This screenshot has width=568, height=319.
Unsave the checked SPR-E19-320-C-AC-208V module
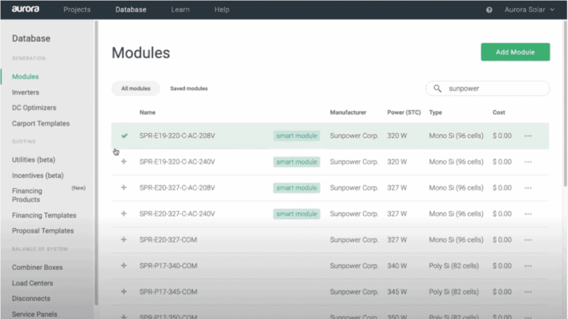pyautogui.click(x=124, y=136)
